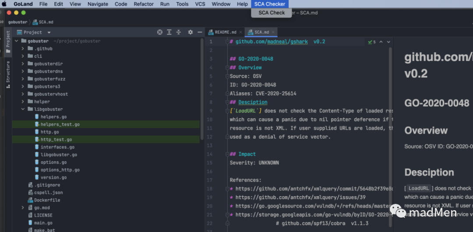Collapse the gobuster root folder

[x=17, y=41]
